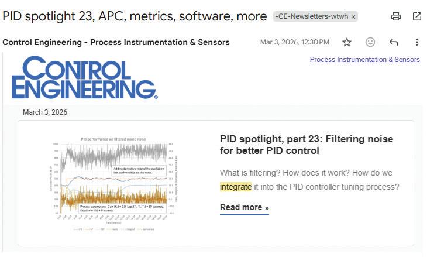Click the email subject line text

135,16
